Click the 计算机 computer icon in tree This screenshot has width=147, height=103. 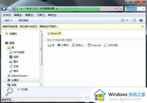tap(9, 80)
